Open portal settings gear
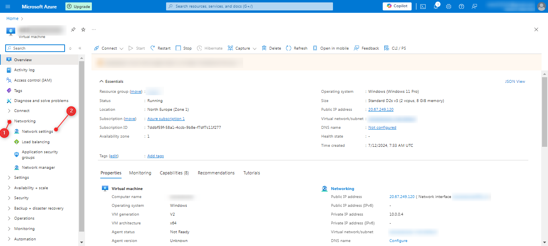548x246 pixels. pos(449,6)
